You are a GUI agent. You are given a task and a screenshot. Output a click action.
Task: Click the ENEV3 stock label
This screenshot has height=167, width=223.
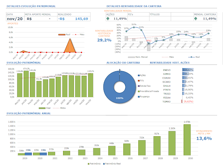pyautogui.click(x=167, y=70)
